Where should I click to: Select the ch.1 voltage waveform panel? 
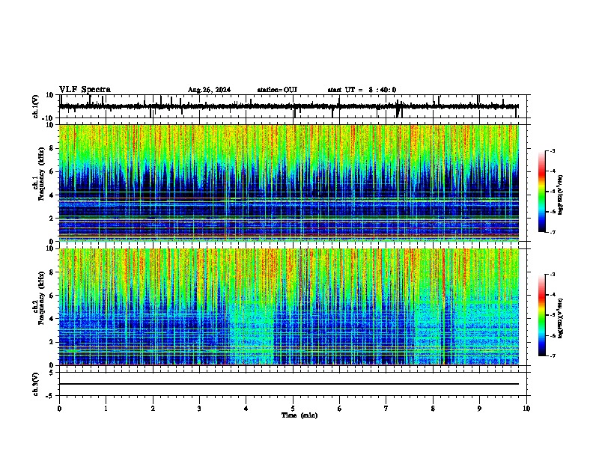click(293, 106)
